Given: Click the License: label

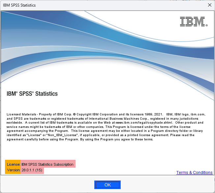Looking at the screenshot, I should [14, 164].
